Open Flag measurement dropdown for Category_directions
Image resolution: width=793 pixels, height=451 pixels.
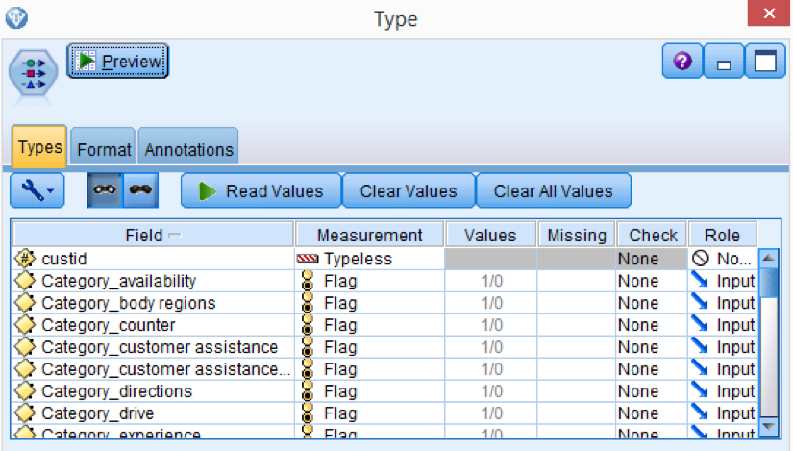[370, 391]
